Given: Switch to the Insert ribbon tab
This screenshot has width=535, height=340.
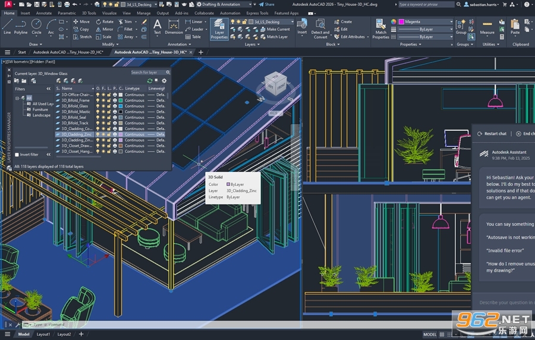Looking at the screenshot, I should point(25,13).
